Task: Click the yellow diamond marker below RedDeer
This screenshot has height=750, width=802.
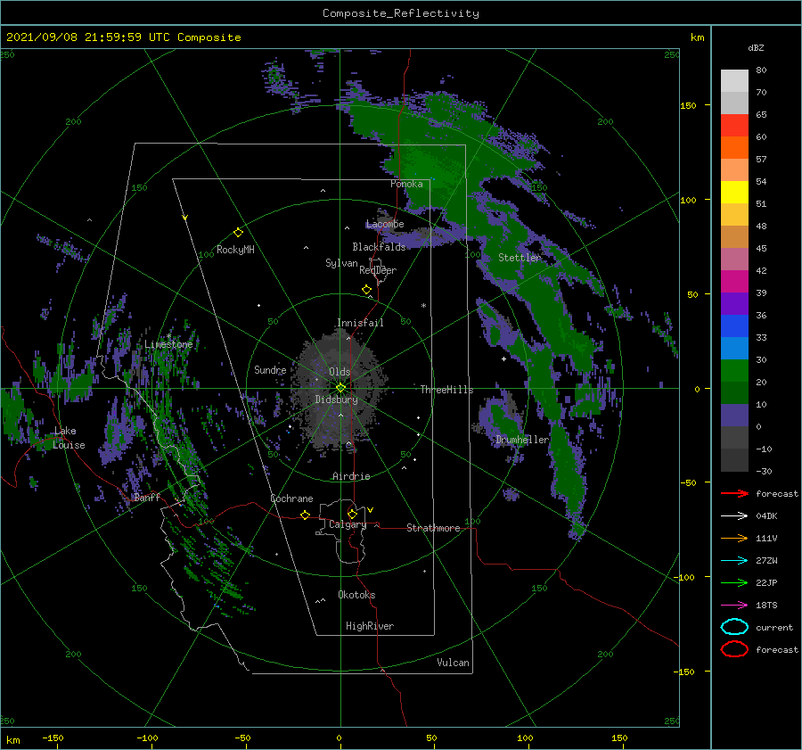Action: [366, 289]
